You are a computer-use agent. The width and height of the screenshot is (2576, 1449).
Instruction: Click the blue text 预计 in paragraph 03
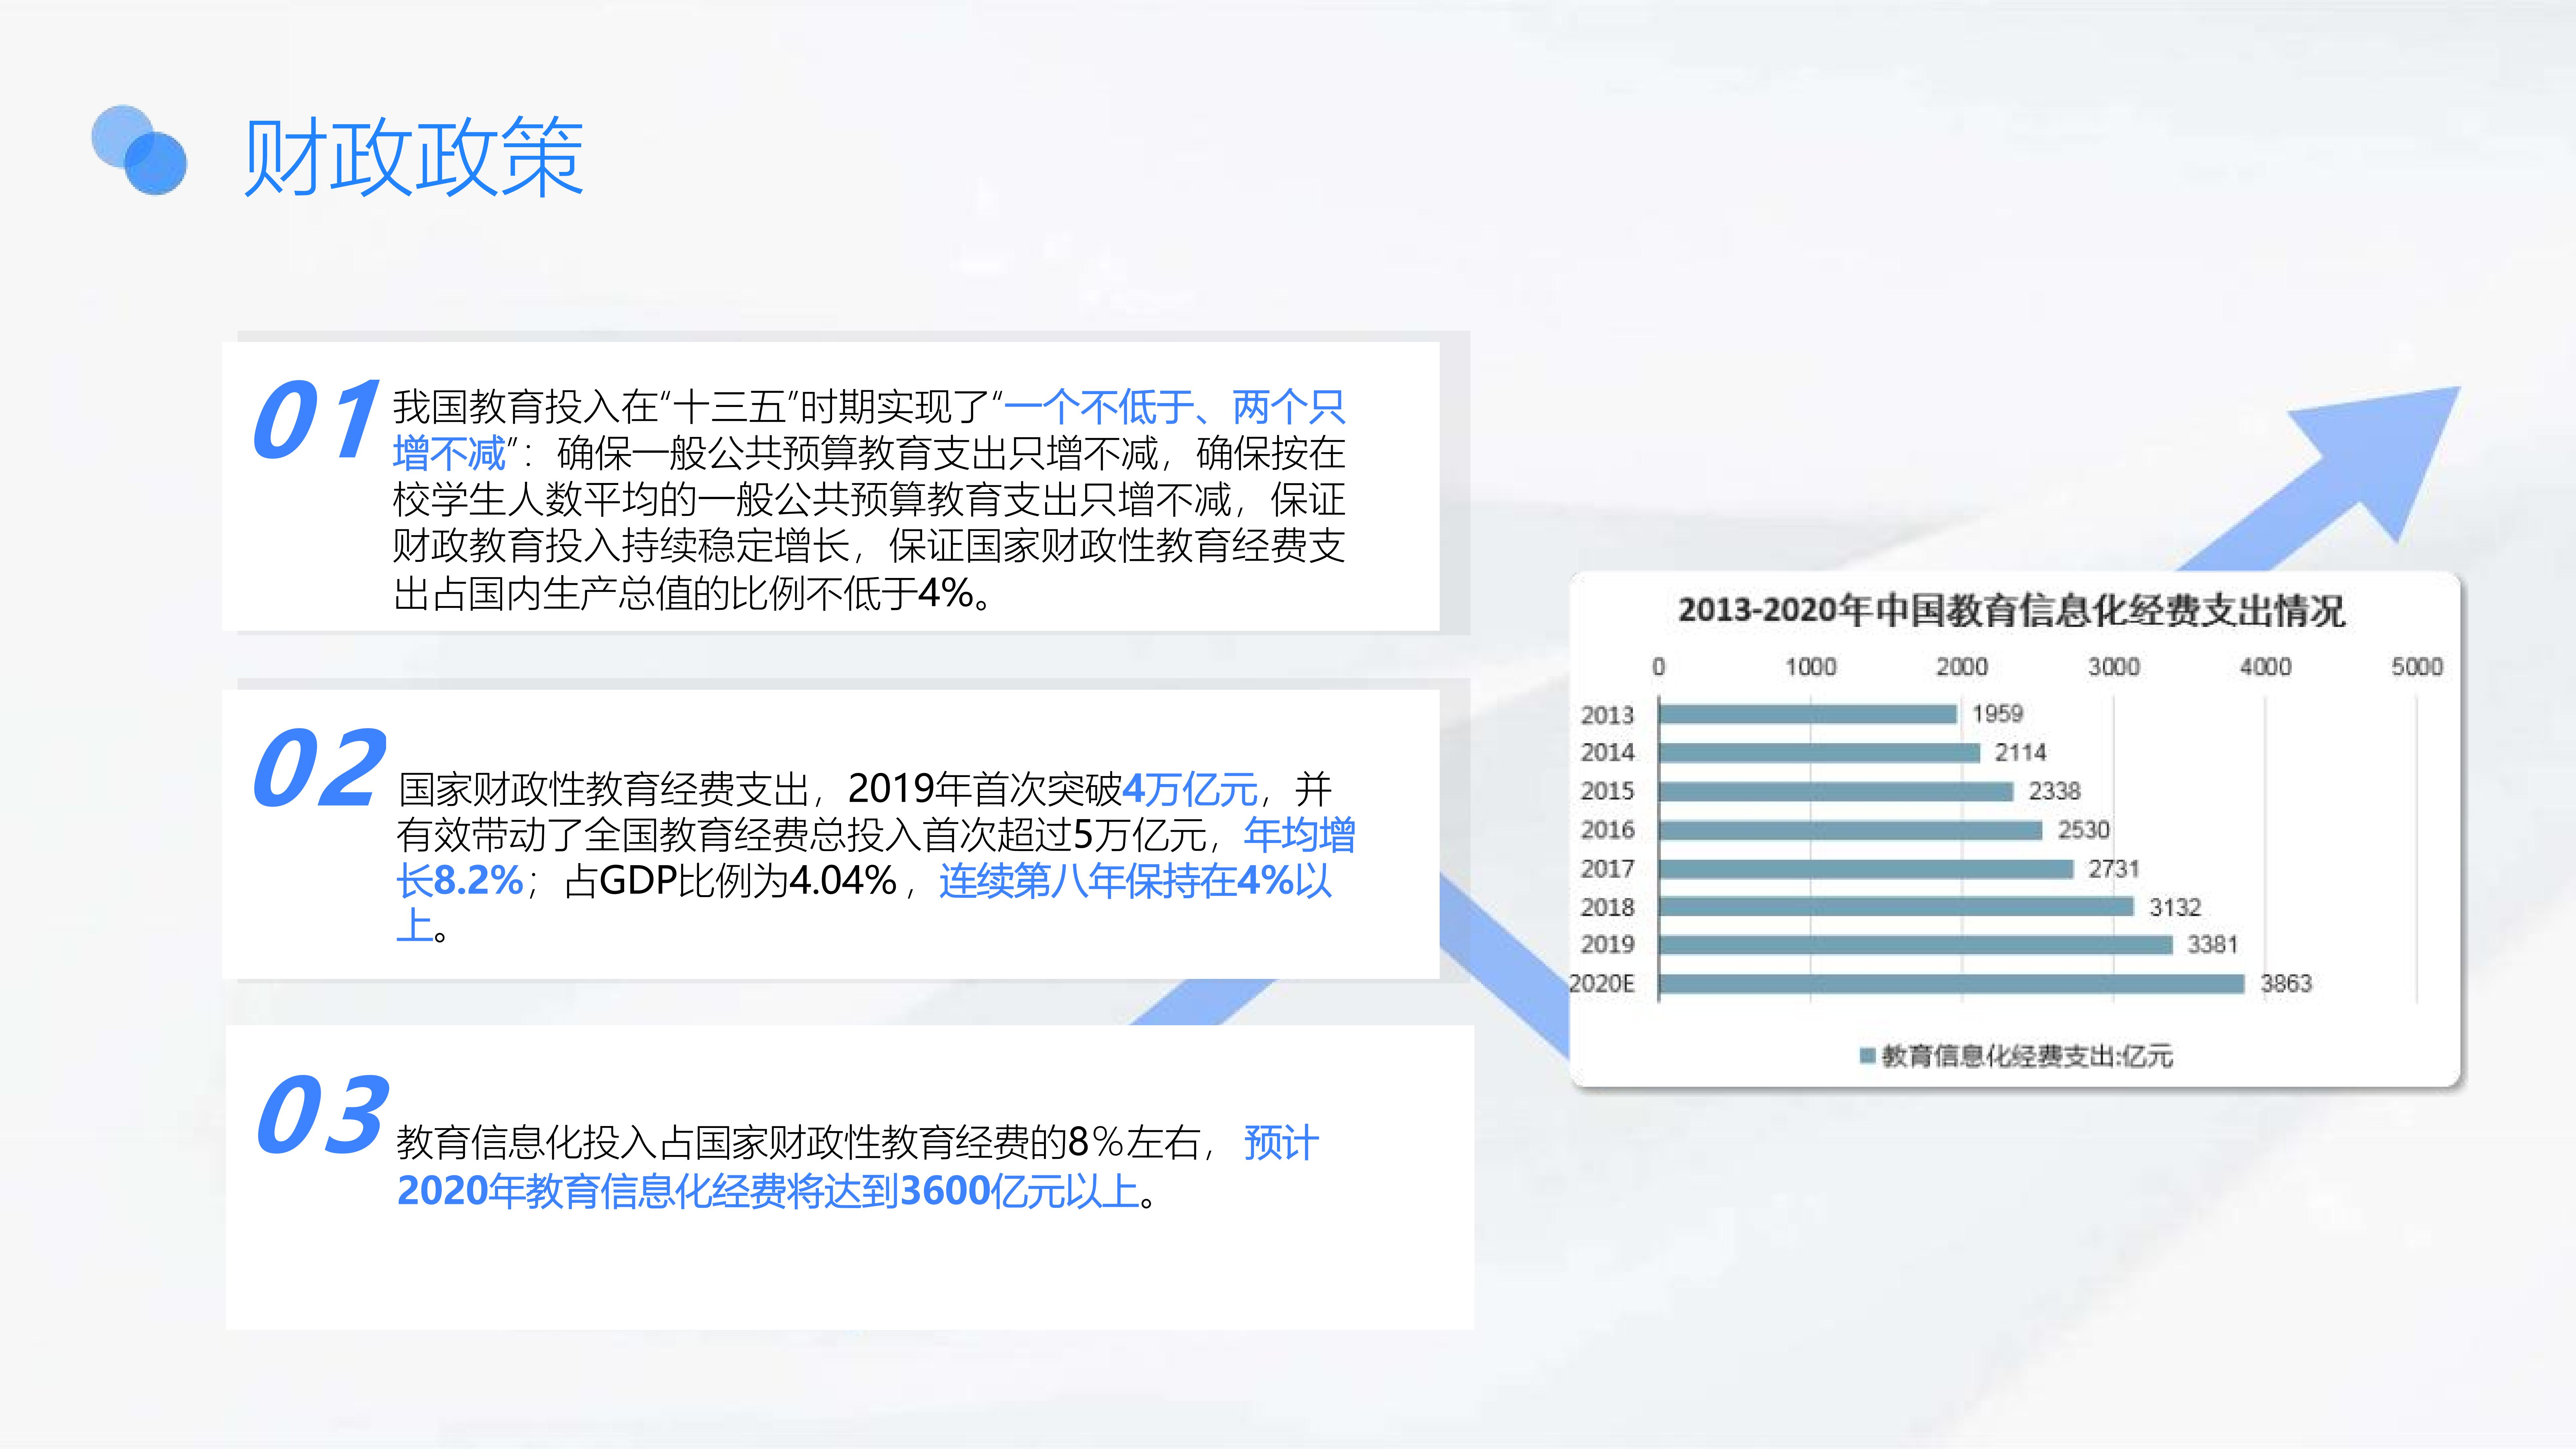click(1281, 1143)
